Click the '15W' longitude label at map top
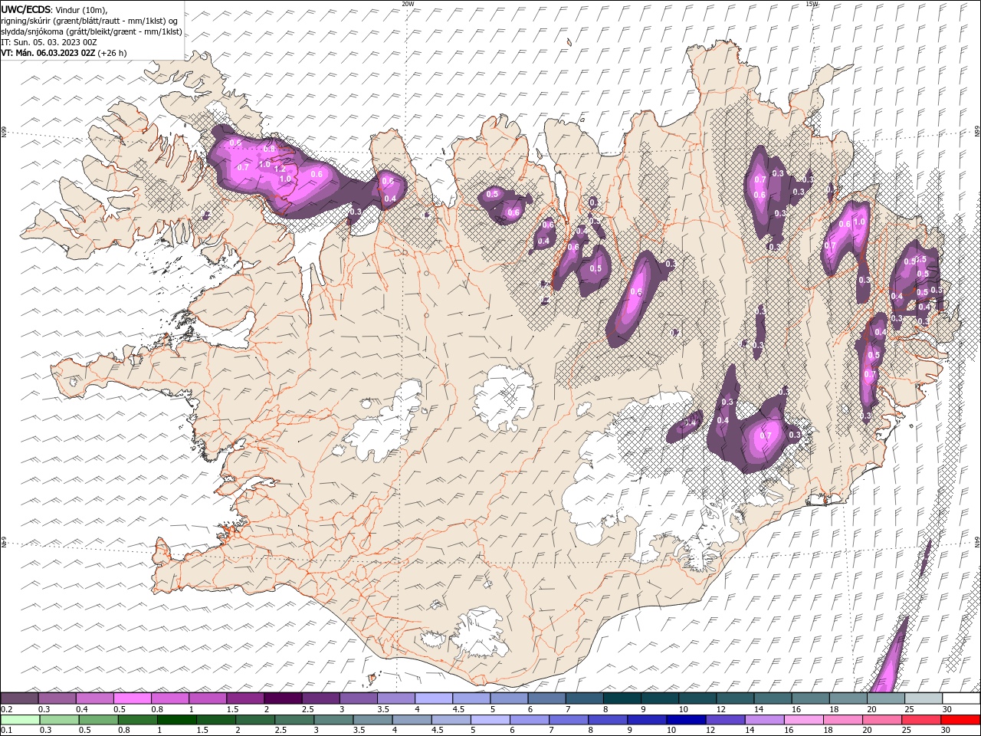Image resolution: width=981 pixels, height=736 pixels. 812,4
